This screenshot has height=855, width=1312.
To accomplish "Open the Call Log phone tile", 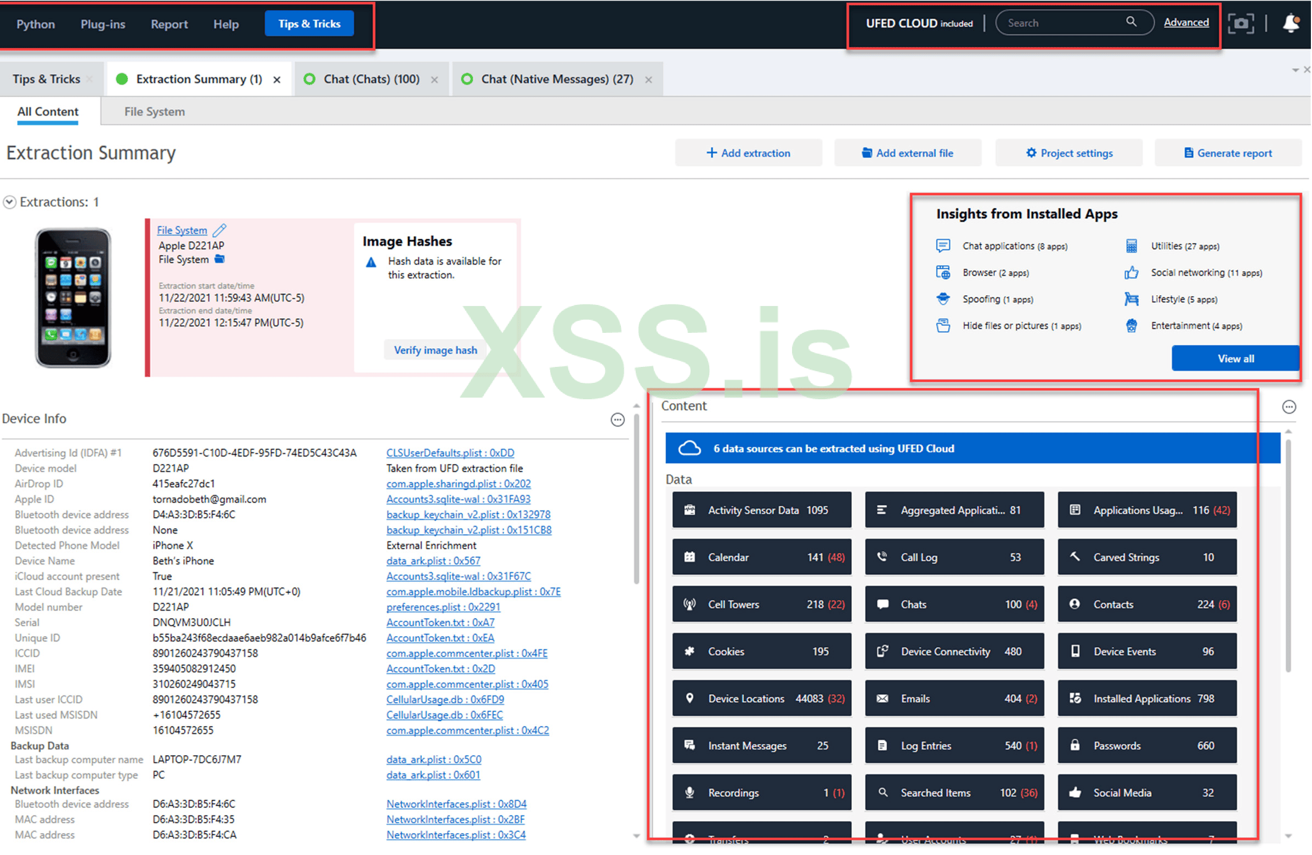I will (954, 557).
